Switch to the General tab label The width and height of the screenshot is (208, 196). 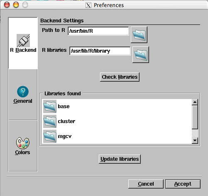click(23, 101)
